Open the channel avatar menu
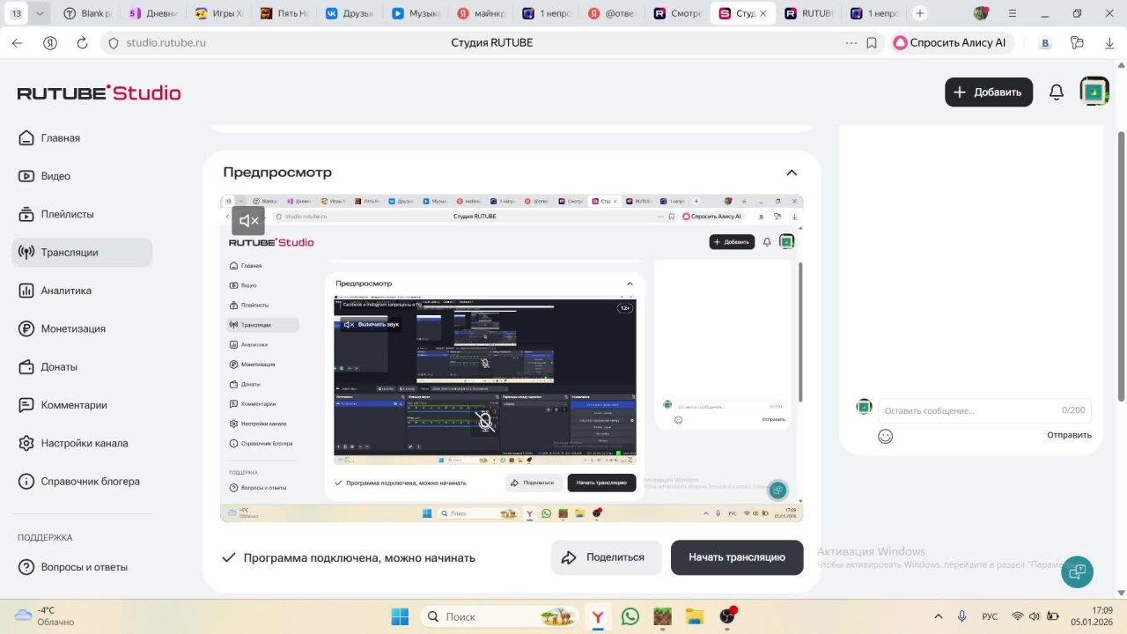Screen dimensions: 1127x634 (x=1094, y=92)
